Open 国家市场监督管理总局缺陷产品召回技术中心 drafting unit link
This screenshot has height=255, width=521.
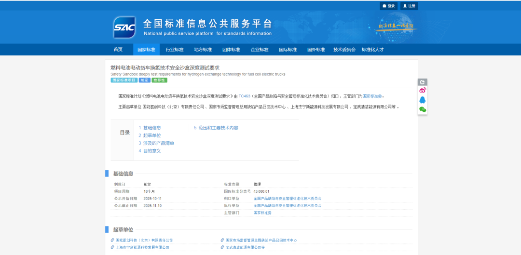tap(261, 240)
